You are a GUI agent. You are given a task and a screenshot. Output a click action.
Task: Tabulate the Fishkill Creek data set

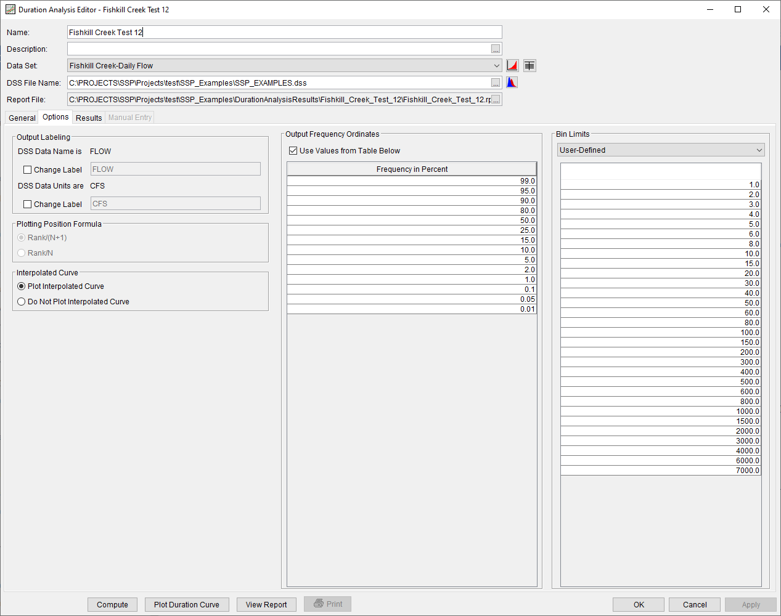click(x=529, y=65)
